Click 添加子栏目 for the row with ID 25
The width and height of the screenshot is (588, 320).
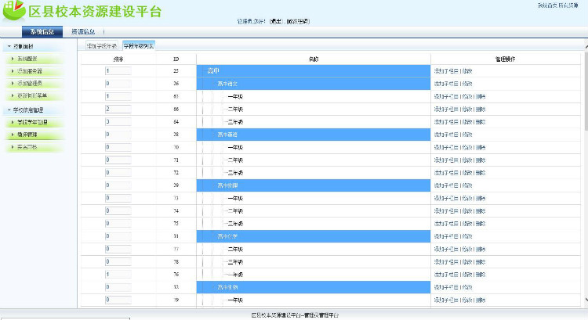click(x=446, y=71)
